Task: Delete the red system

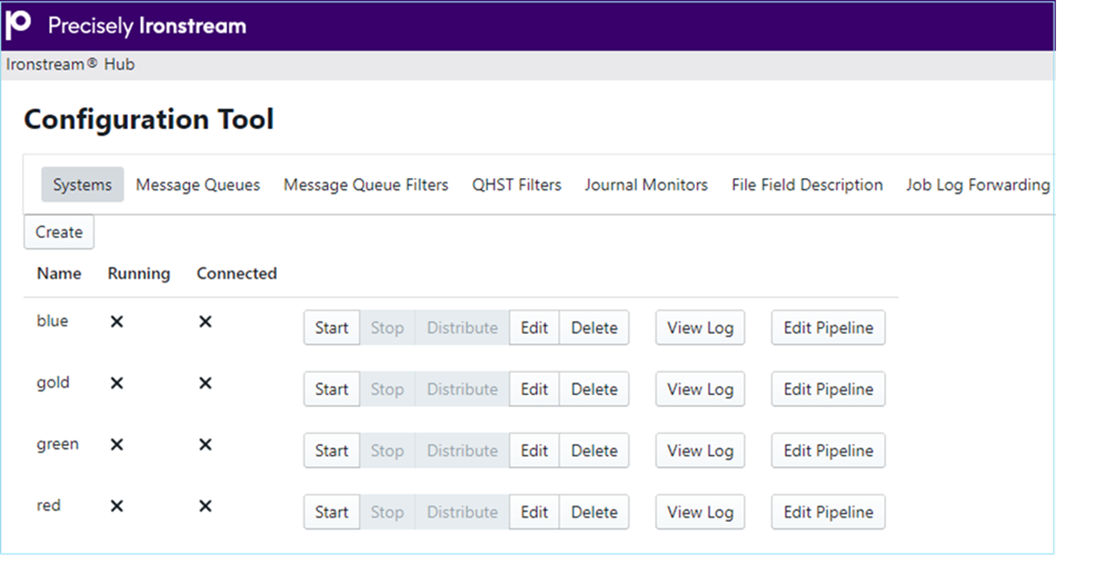Action: tap(594, 512)
